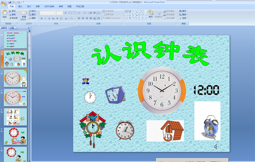
Task: Click the Find binoculars icon
Action: (x=180, y=11)
